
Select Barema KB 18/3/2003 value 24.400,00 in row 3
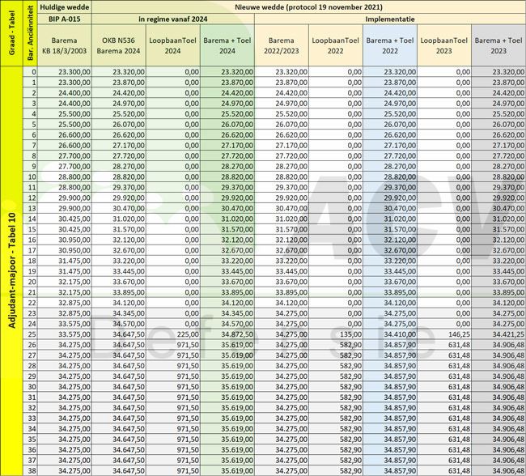click(x=65, y=104)
